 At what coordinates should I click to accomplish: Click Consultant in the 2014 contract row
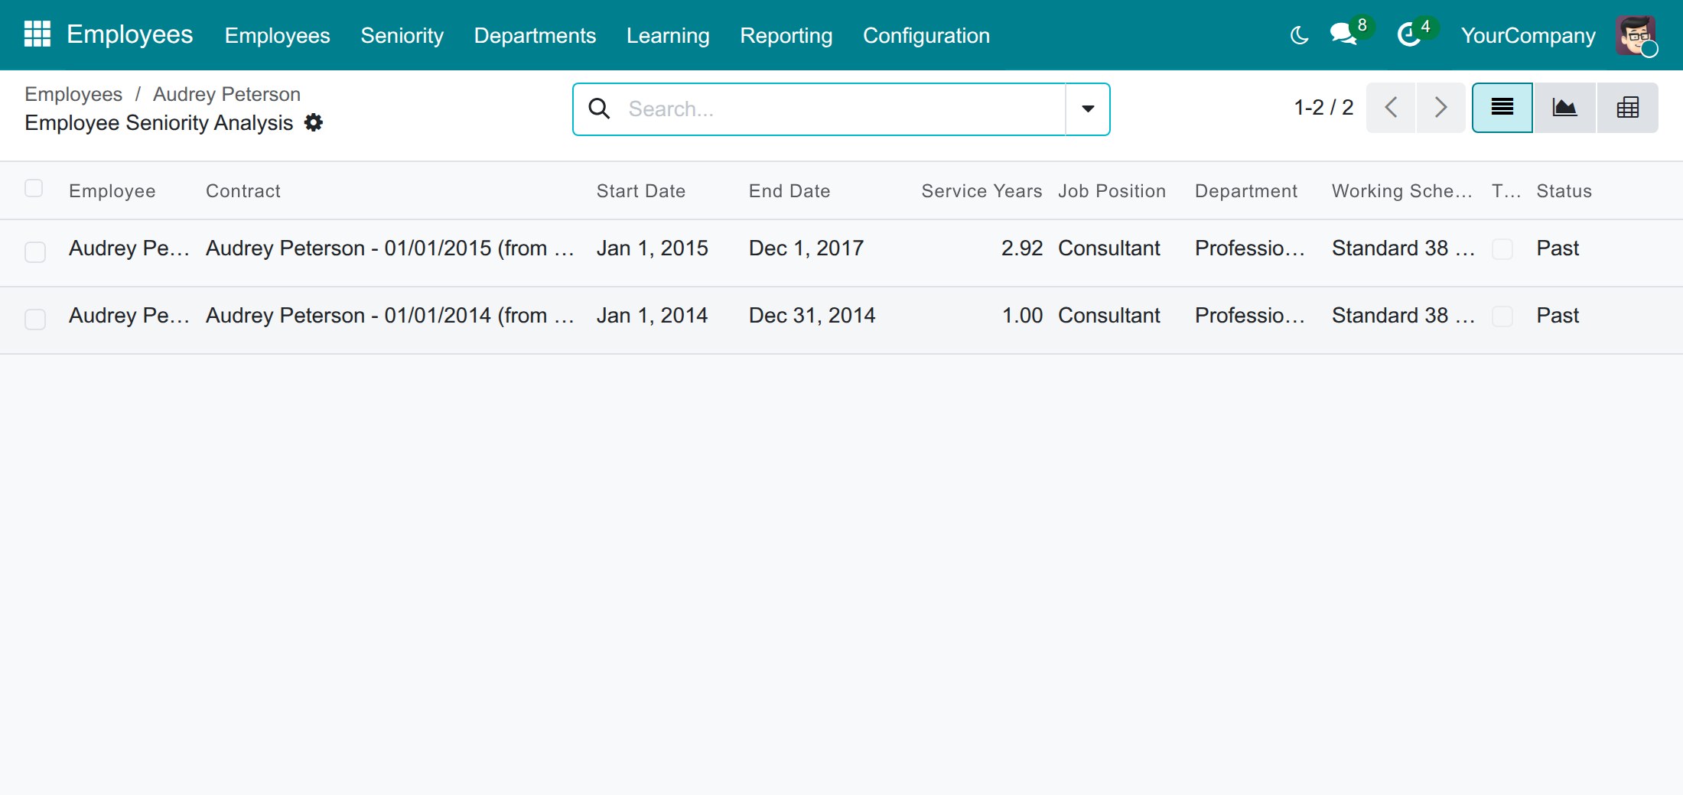(x=1109, y=316)
